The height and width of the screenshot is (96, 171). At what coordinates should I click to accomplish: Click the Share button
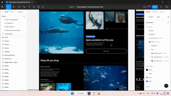point(155,7)
